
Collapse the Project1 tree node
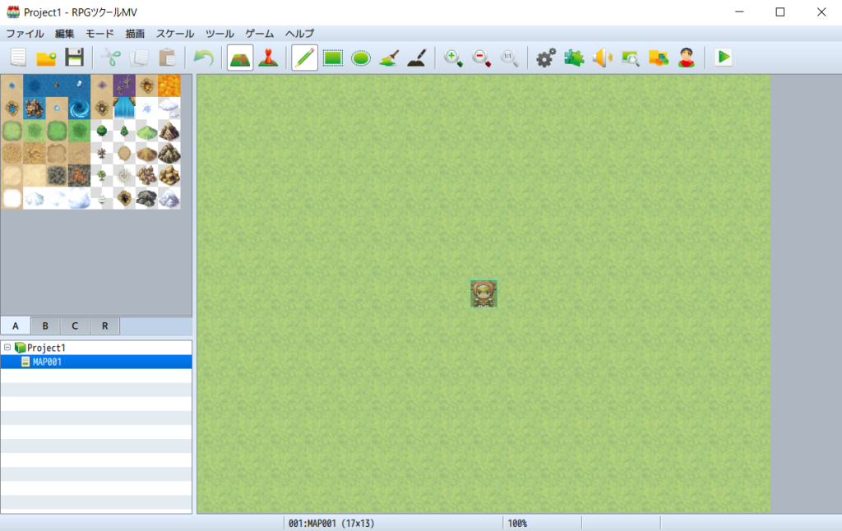[7, 348]
